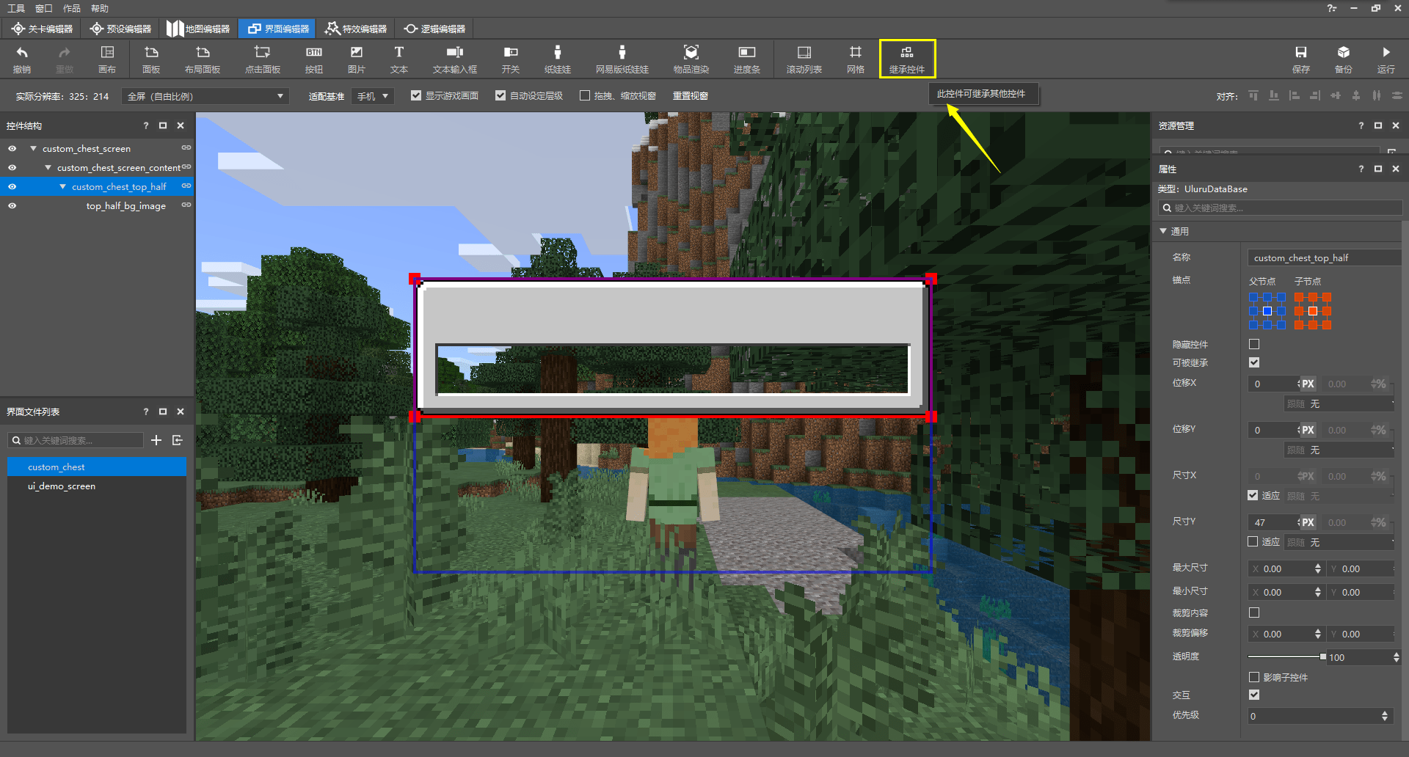Click the 重置视窗 button
Screen dimensions: 1409x757
(691, 96)
